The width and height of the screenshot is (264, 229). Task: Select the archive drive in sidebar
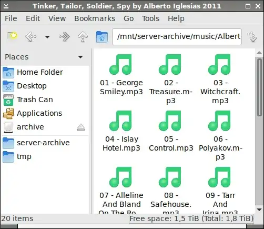click(x=45, y=127)
